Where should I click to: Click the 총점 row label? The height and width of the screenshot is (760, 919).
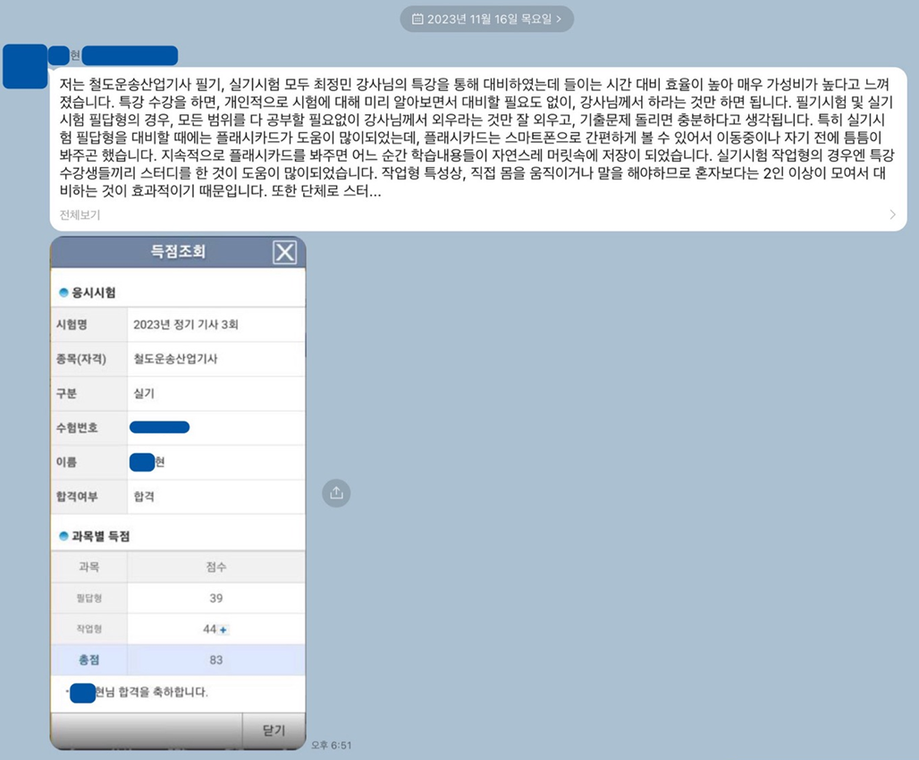click(89, 660)
